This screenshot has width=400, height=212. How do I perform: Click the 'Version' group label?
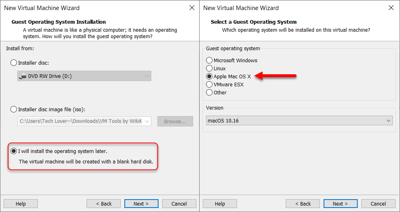pyautogui.click(x=214, y=108)
